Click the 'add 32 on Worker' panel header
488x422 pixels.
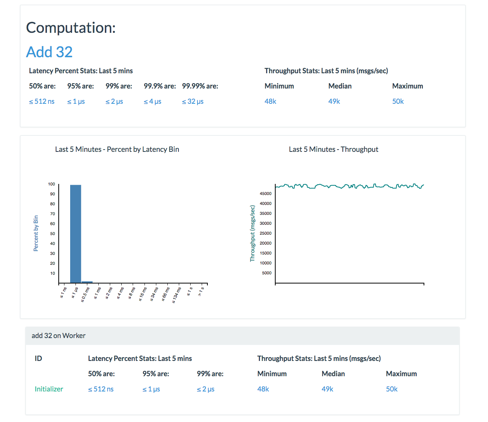242,336
